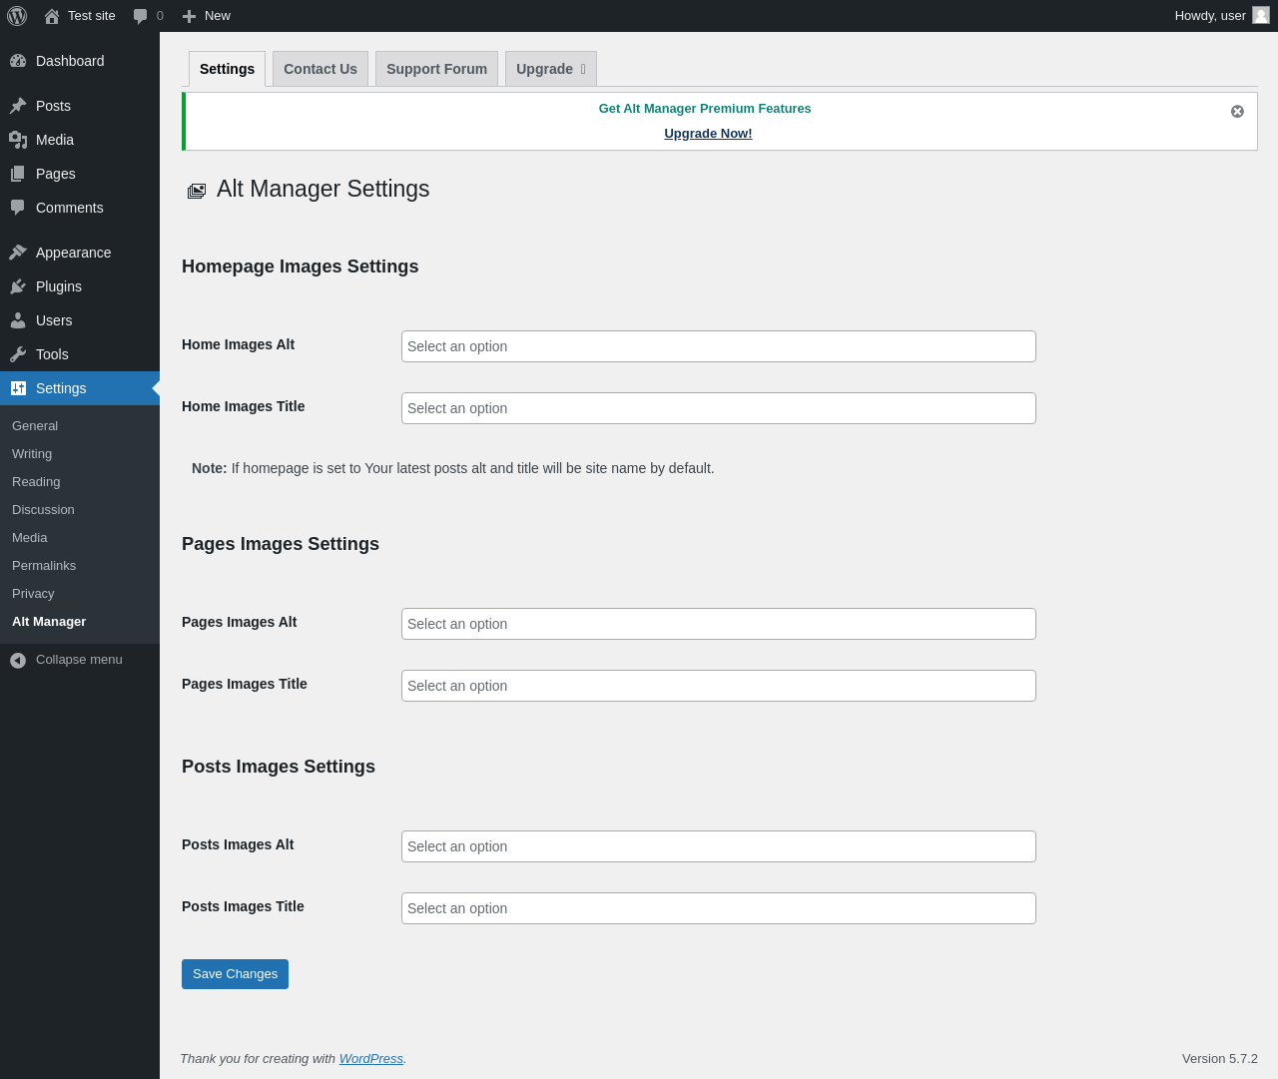Click the Plugins plug icon
The width and height of the screenshot is (1278, 1079).
(x=18, y=286)
